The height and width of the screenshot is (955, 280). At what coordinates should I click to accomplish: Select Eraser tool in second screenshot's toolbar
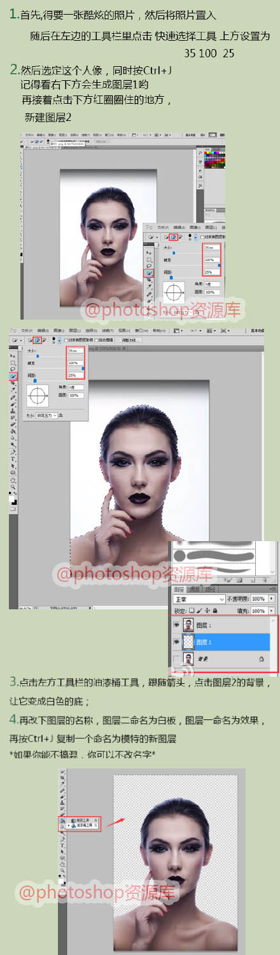tap(13, 424)
